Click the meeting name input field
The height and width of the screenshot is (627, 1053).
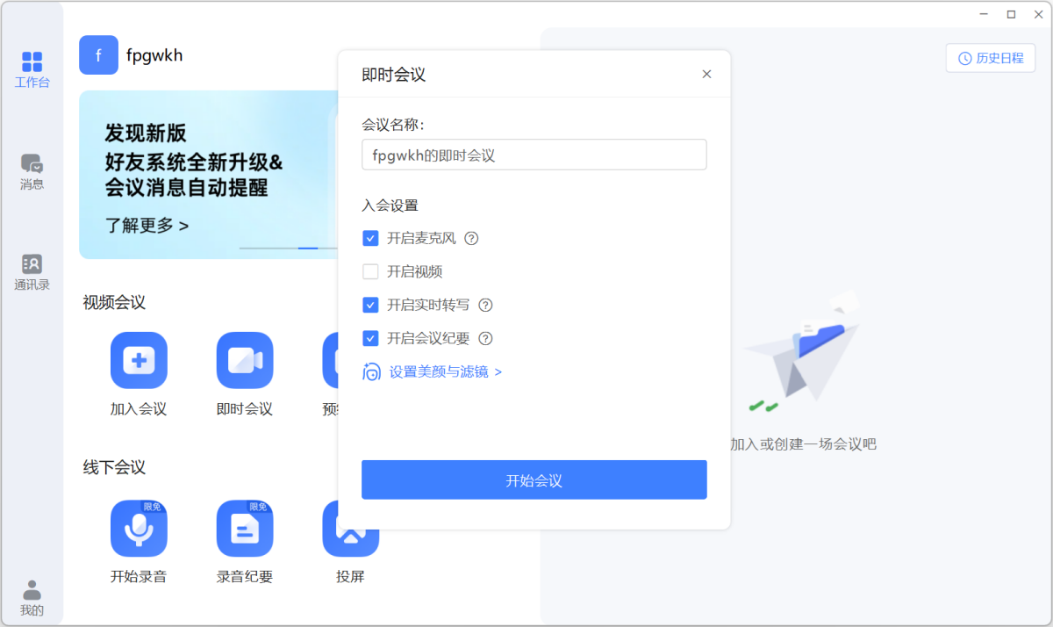(x=534, y=155)
